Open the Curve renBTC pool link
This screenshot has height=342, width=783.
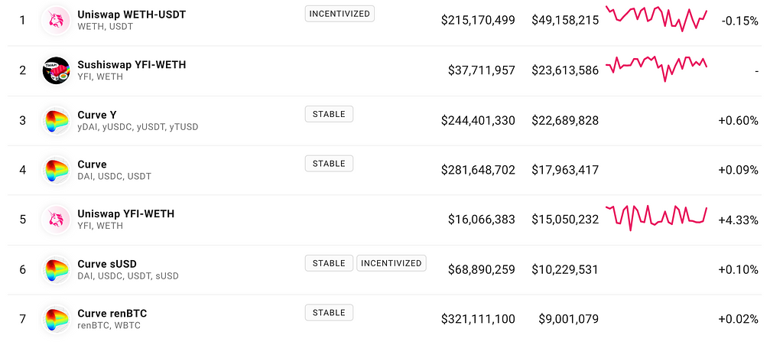coord(112,314)
